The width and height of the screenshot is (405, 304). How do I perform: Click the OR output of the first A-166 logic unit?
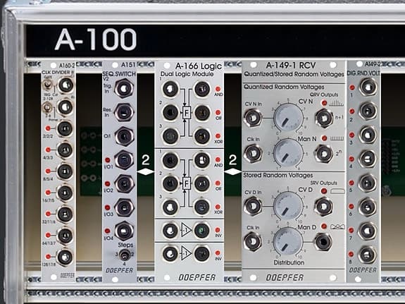click(x=202, y=113)
